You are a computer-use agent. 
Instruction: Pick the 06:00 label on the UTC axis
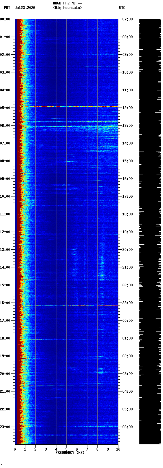click(x=128, y=427)
